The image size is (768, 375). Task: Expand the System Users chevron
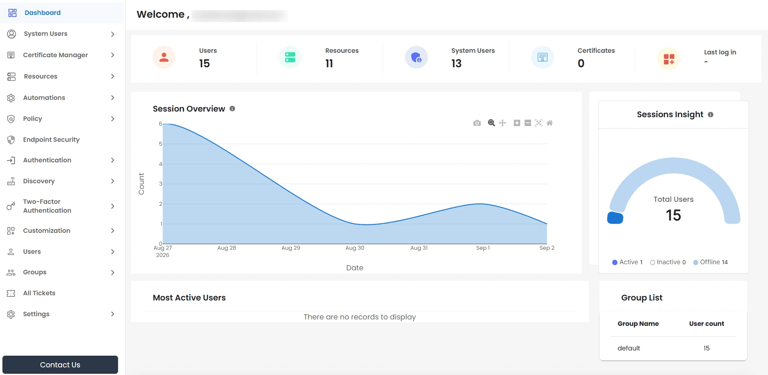[113, 34]
